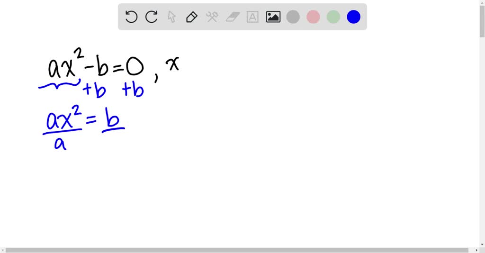Choose the blue color swatch
The image size is (485, 253).
click(x=353, y=17)
